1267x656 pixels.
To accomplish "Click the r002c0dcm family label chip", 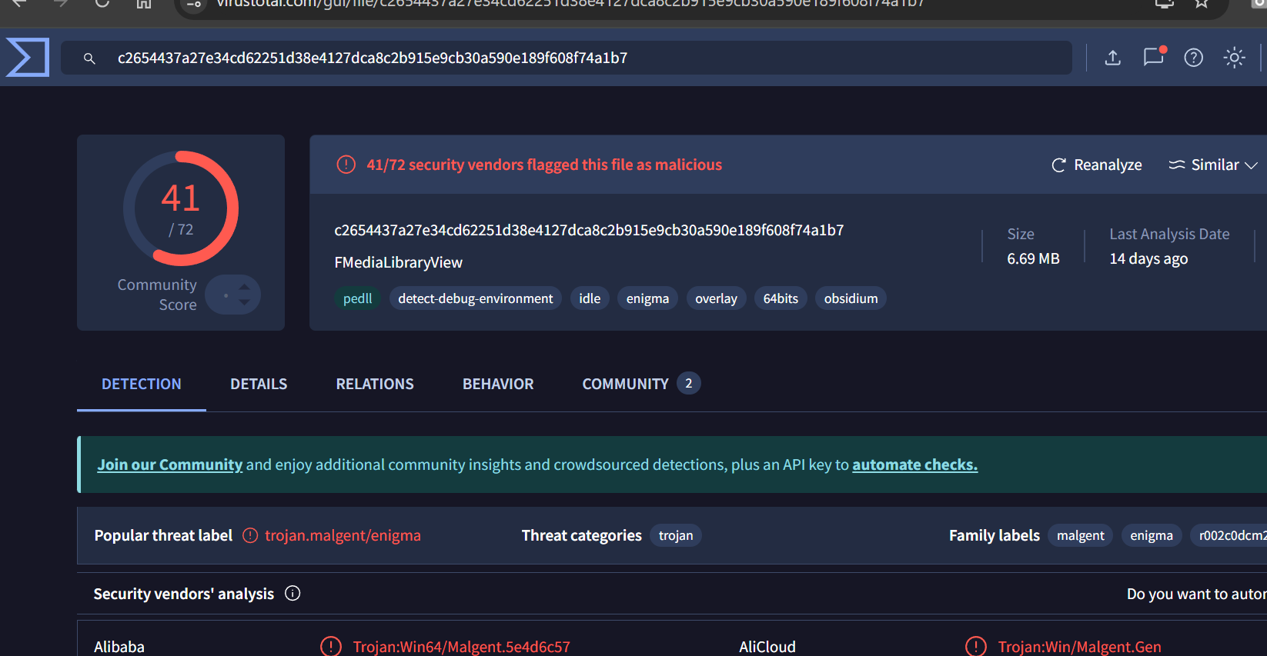I will coord(1229,535).
